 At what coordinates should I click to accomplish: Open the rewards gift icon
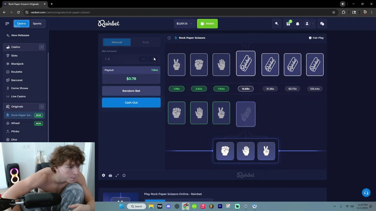pos(288,24)
